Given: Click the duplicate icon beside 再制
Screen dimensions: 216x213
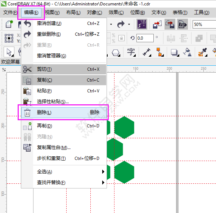Looking at the screenshot, I should pyautogui.click(x=27, y=126).
